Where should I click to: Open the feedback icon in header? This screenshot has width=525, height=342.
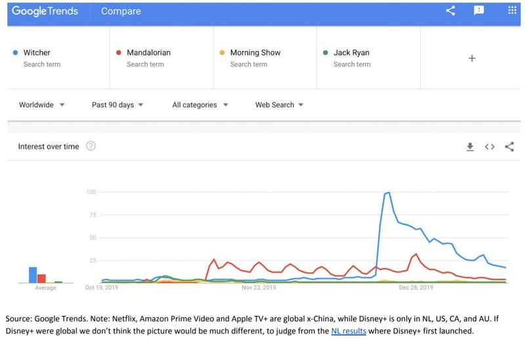tap(478, 10)
